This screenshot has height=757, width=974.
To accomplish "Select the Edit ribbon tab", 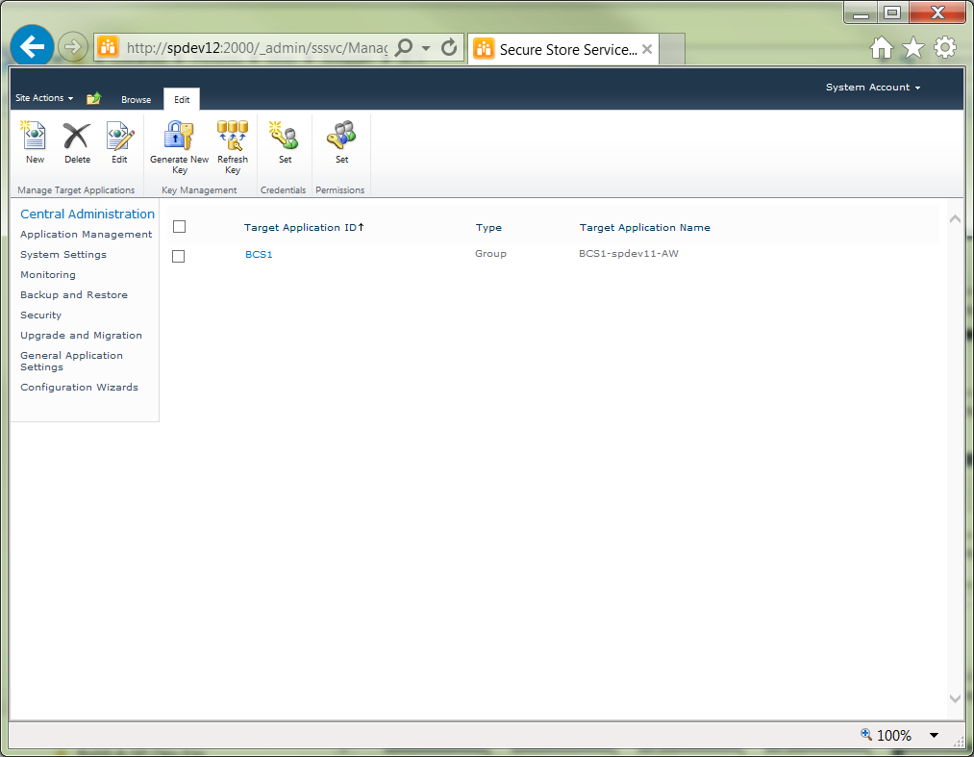I will [x=182, y=99].
